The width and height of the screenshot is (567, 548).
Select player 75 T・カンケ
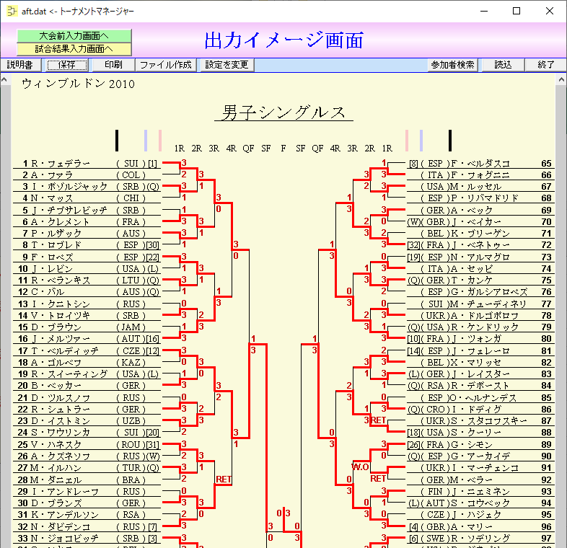pos(480,280)
